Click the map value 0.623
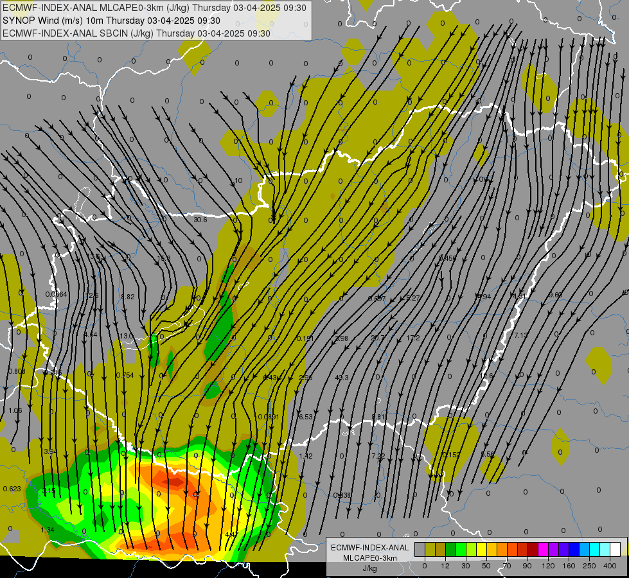Image resolution: width=629 pixels, height=578 pixels. click(12, 489)
